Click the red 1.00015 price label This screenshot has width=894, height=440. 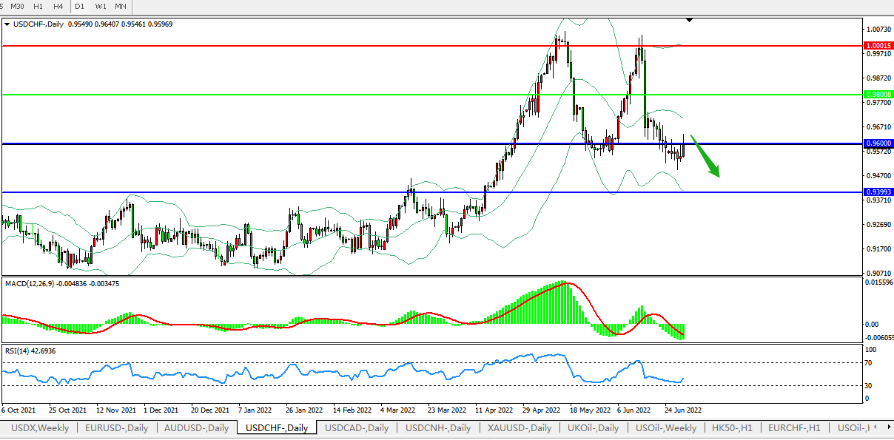click(878, 46)
